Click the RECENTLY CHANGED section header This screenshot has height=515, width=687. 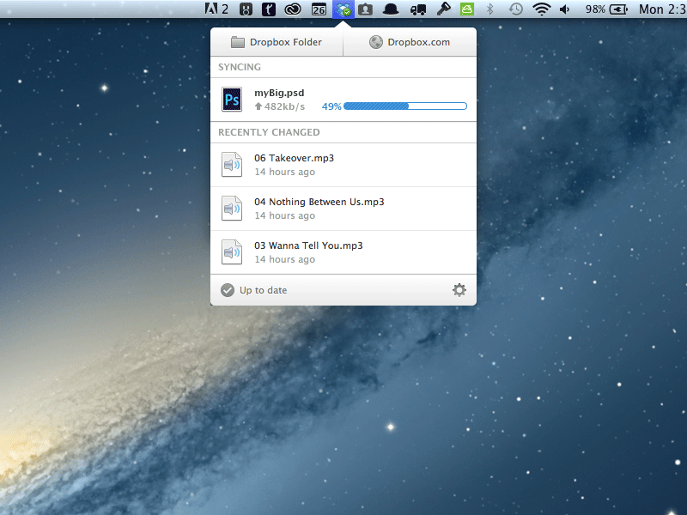269,132
